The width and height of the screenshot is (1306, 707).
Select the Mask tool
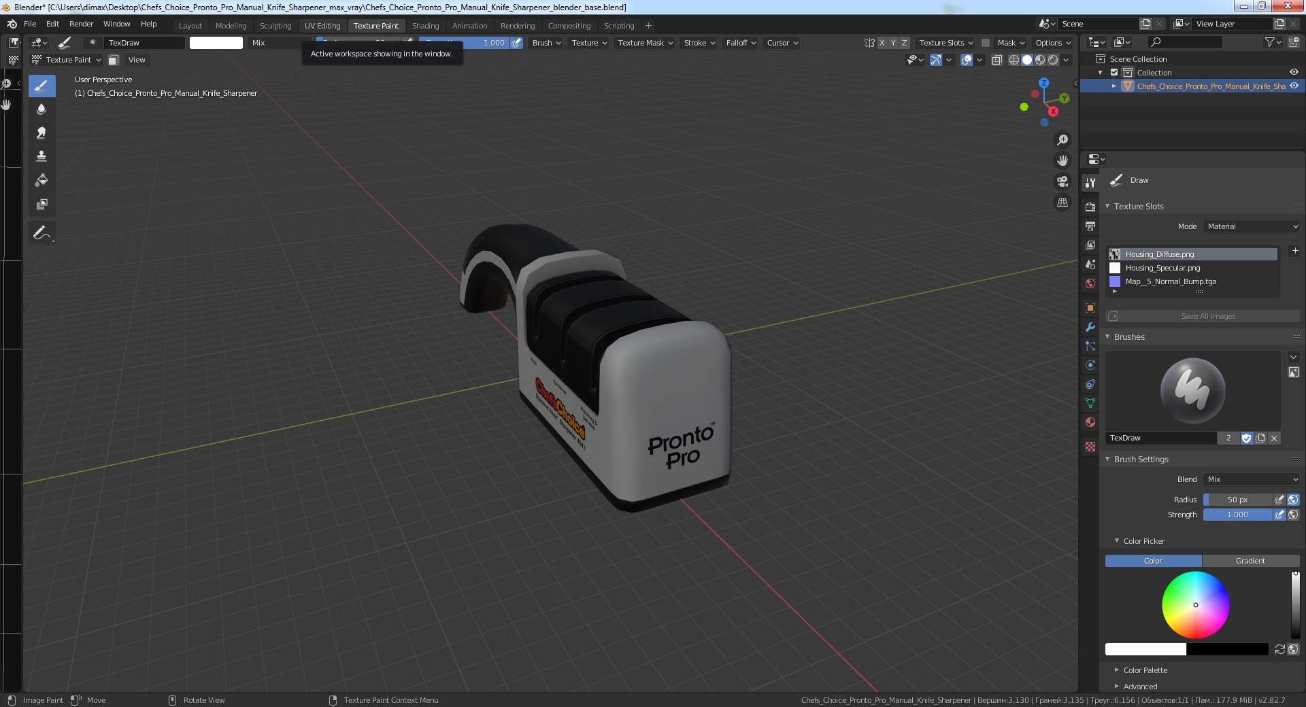(41, 204)
